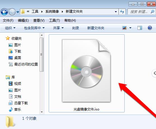
Task: Open the 查看(V) menu
Action: click(39, 21)
